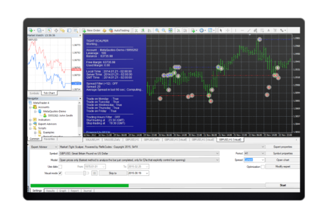Tile chart windows icon
Screen dimensions: 326x215
(x=170, y=30)
